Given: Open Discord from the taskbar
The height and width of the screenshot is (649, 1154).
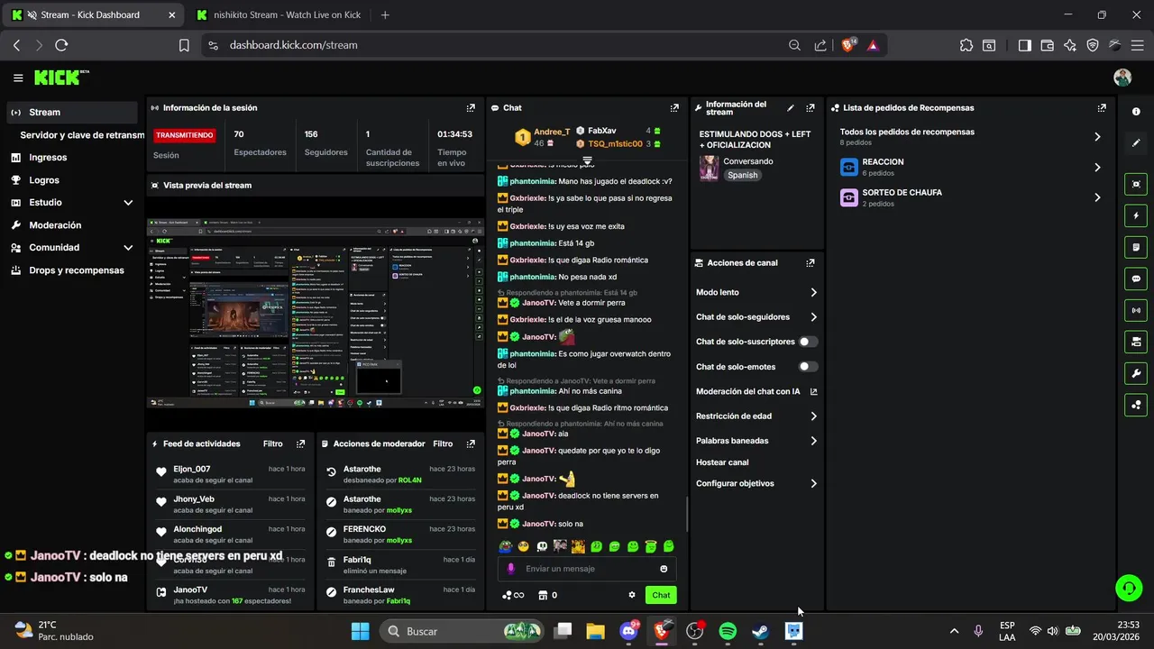Looking at the screenshot, I should 629,631.
